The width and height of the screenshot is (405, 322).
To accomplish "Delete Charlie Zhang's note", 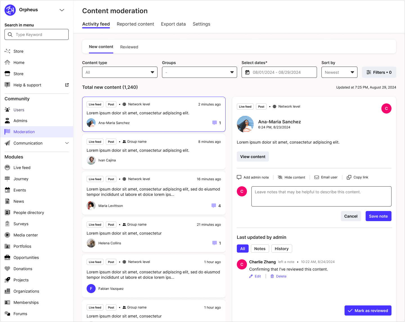I will [x=278, y=276].
